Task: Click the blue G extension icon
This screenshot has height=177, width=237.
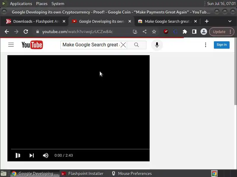Action: coord(175,32)
